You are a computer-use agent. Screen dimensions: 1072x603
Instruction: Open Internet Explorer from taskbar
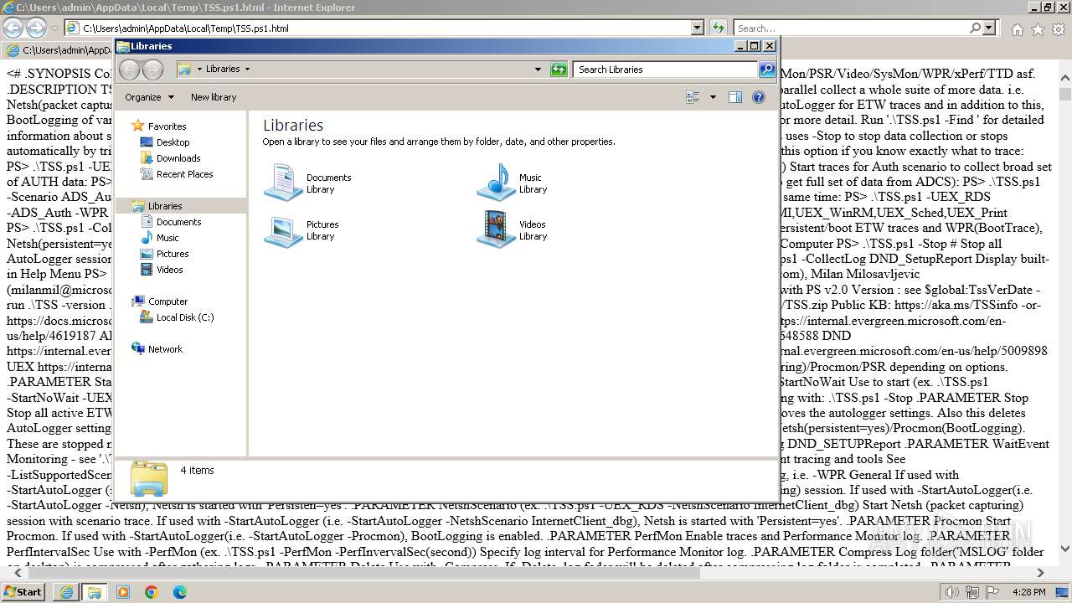point(67,592)
